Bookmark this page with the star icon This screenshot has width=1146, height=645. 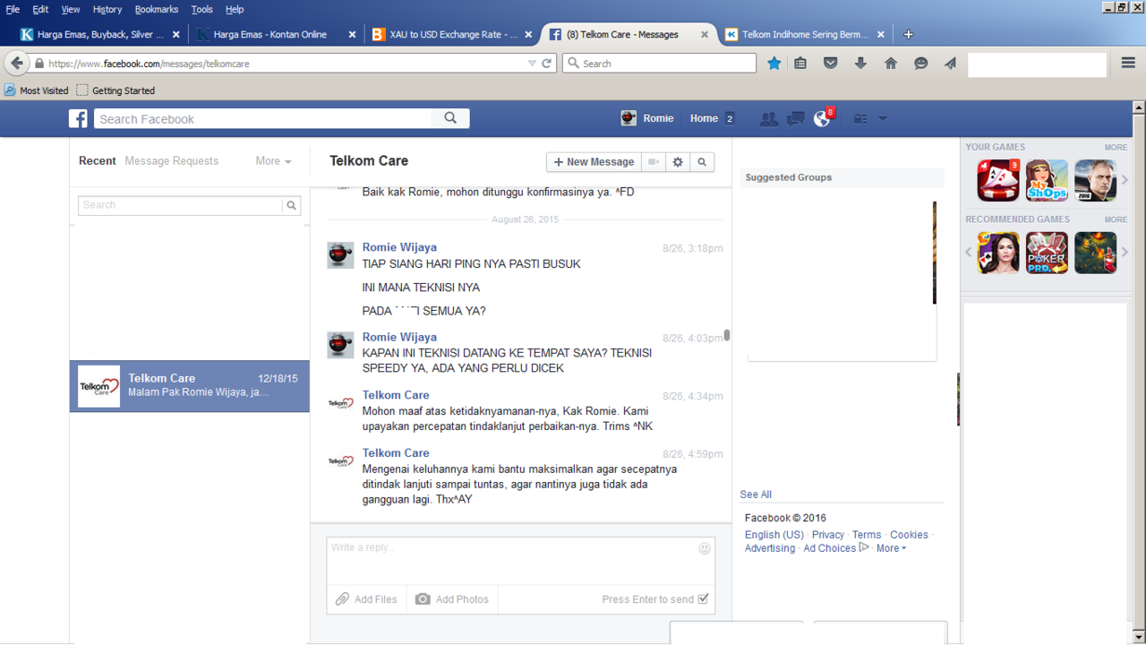pos(774,63)
